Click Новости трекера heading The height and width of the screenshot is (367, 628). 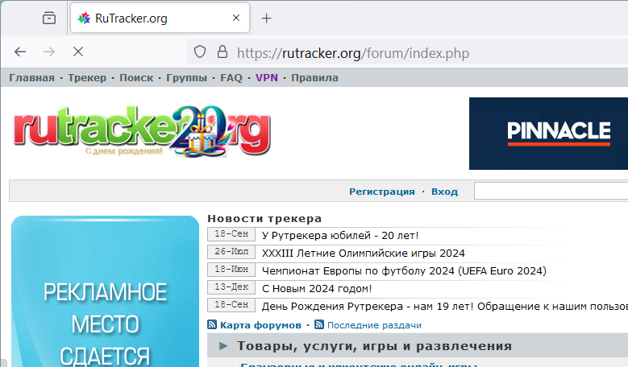pyautogui.click(x=264, y=218)
